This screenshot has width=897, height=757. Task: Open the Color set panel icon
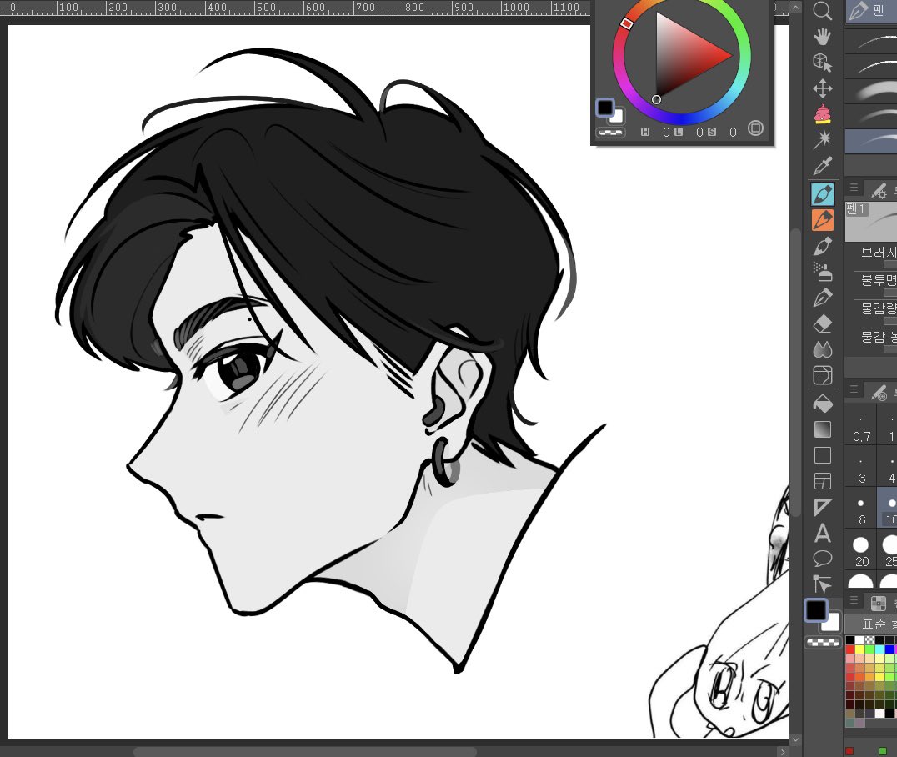click(x=878, y=603)
